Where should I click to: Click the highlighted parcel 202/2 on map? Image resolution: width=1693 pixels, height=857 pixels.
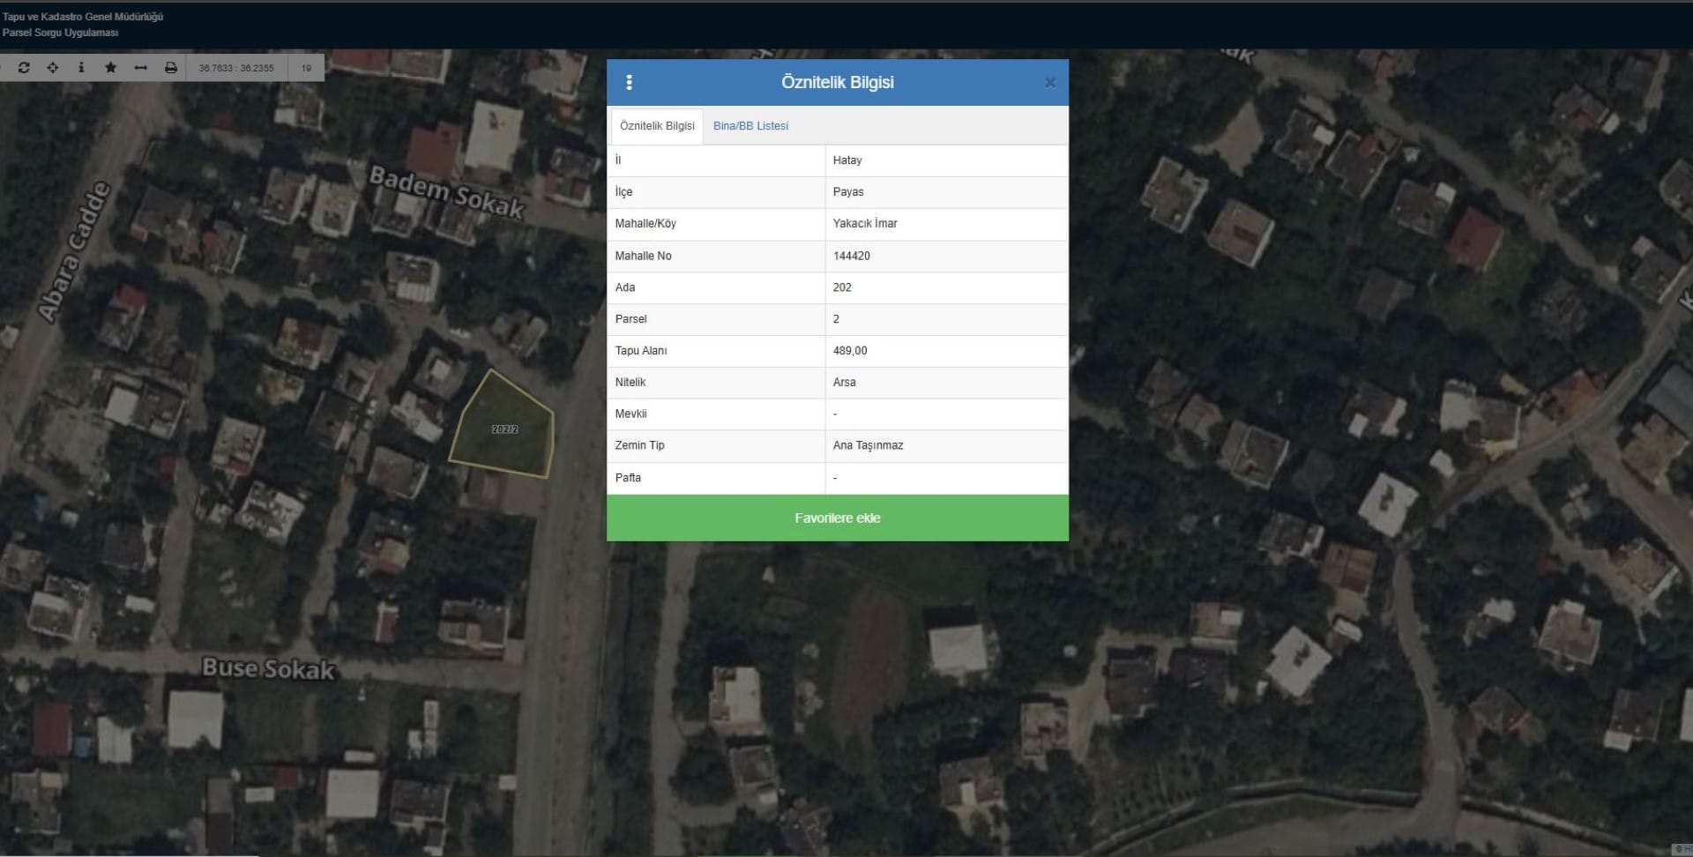[x=504, y=429]
